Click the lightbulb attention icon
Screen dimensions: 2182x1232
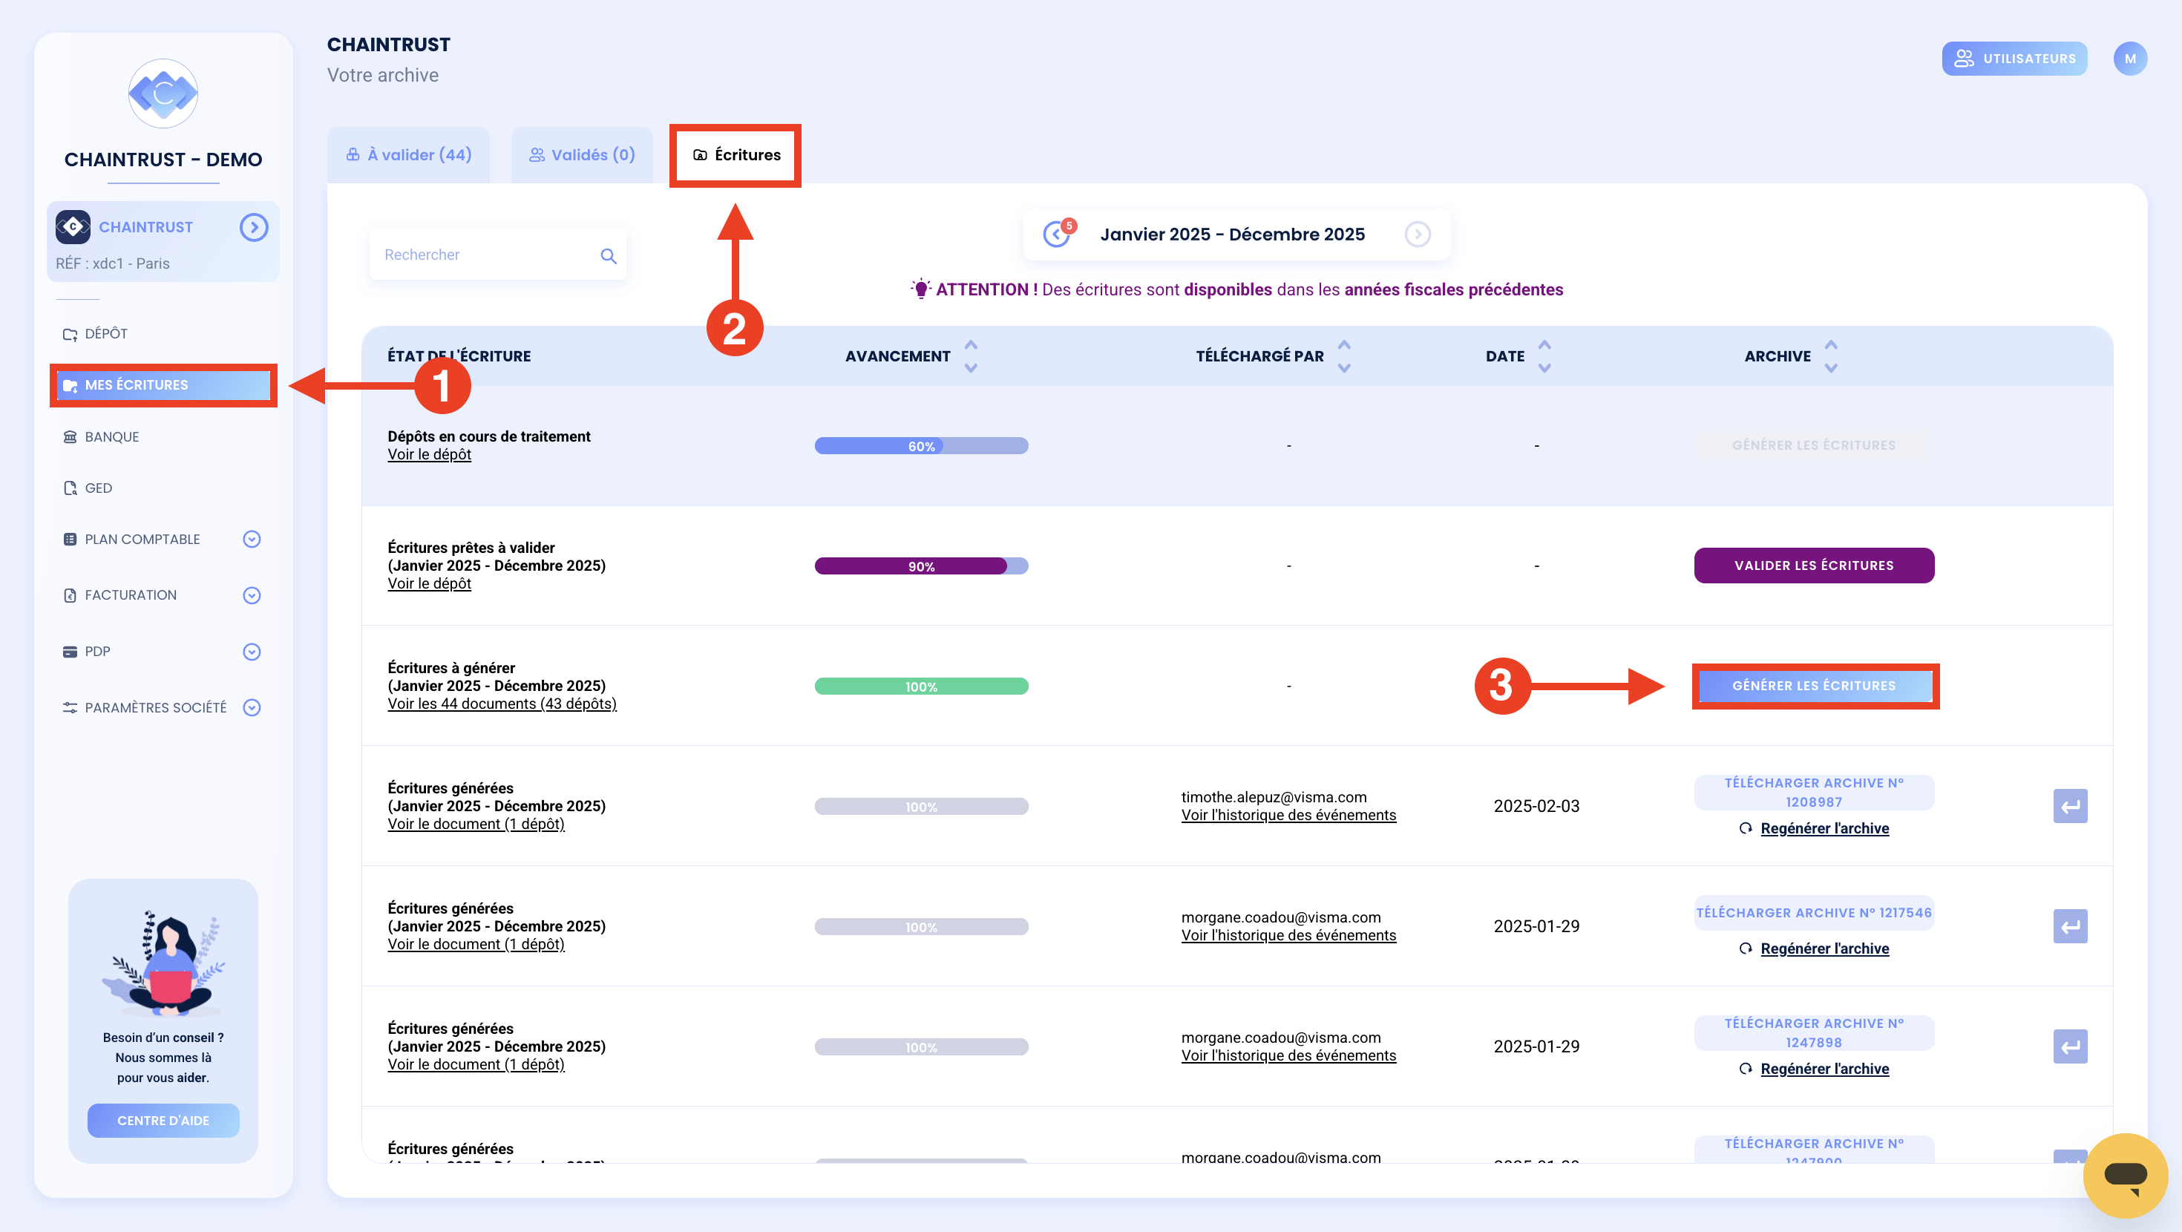[x=921, y=289]
